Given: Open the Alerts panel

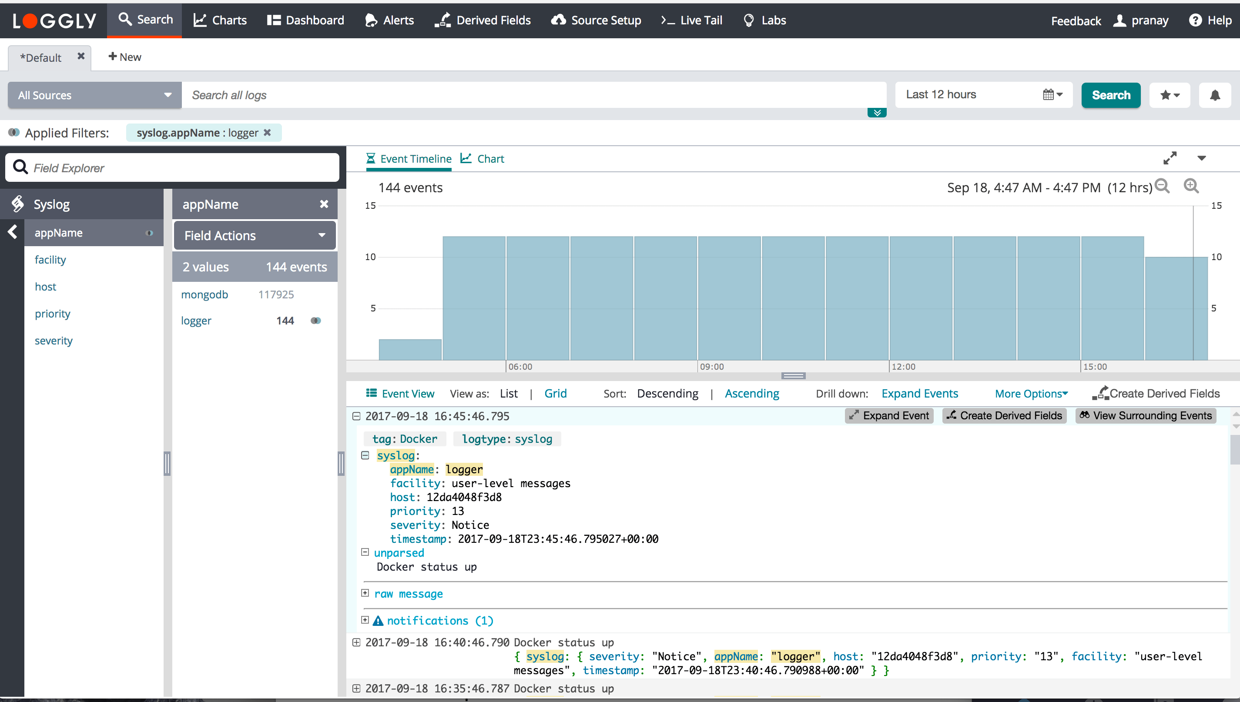Looking at the screenshot, I should (389, 20).
